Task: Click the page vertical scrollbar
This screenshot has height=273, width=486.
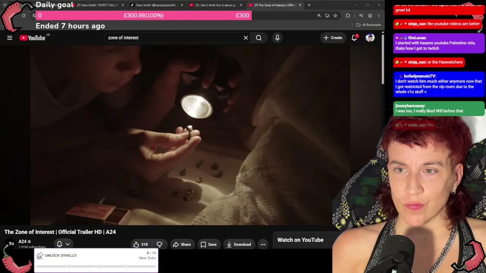Action: pos(383,60)
